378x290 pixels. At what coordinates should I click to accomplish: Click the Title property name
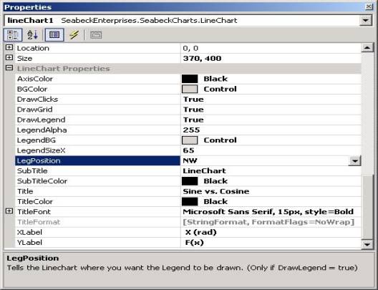tap(25, 191)
